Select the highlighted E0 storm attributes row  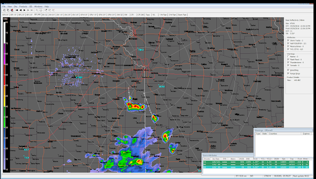click(x=256, y=167)
